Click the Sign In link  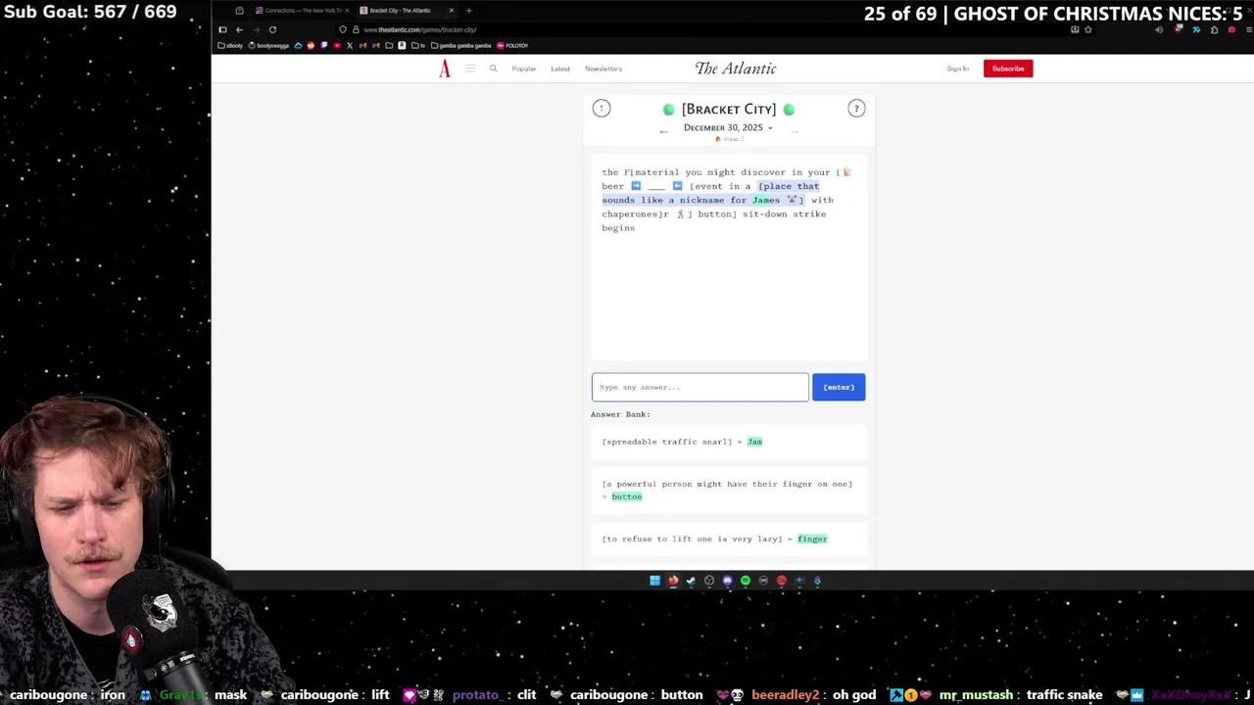957,69
